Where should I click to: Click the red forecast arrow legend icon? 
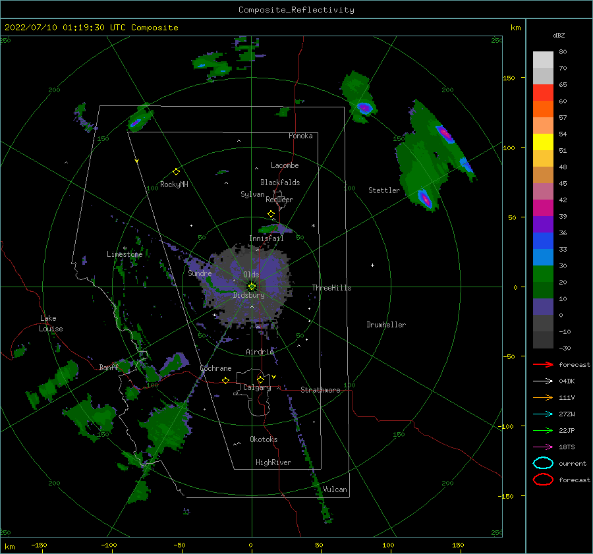pyautogui.click(x=543, y=364)
